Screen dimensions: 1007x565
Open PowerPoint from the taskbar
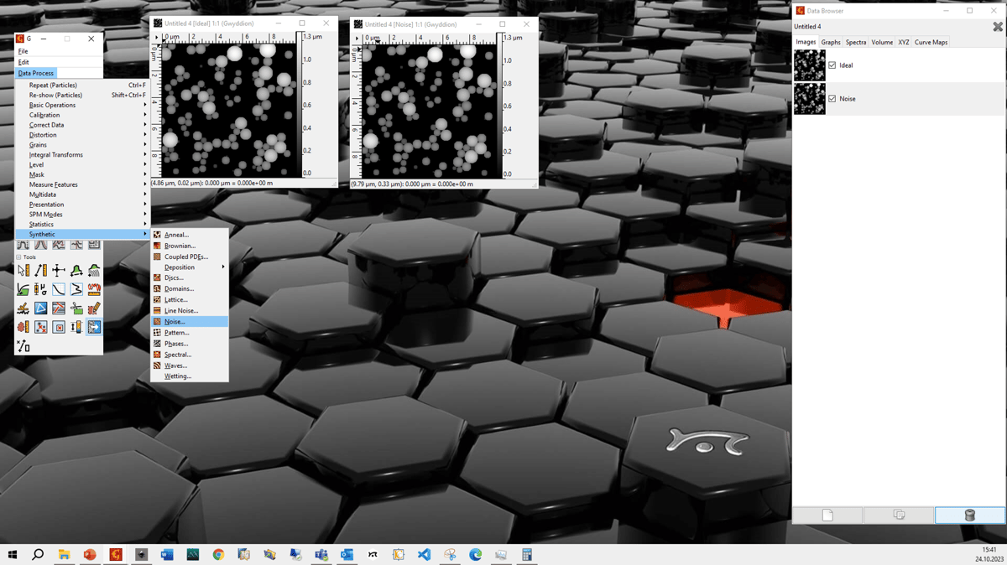click(90, 555)
